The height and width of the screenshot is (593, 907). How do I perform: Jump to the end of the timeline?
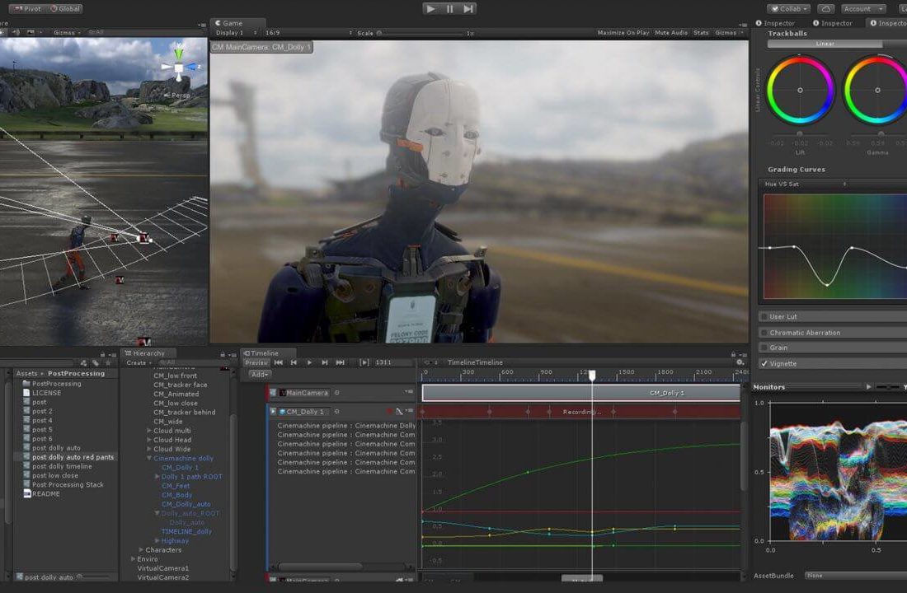(340, 362)
